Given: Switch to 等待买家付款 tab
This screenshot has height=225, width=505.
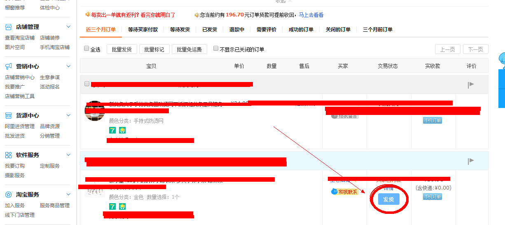Looking at the screenshot, I should 143,30.
